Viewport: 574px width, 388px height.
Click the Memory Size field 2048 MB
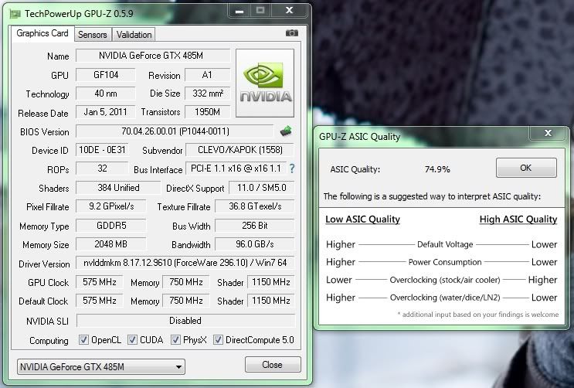[x=111, y=244]
